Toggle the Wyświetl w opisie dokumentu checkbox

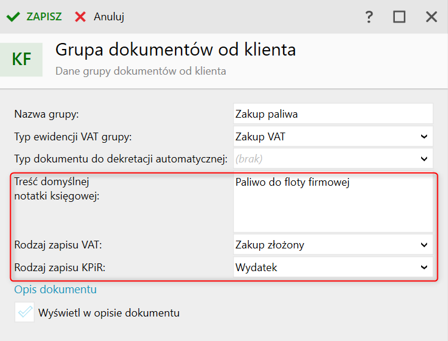coord(25,312)
